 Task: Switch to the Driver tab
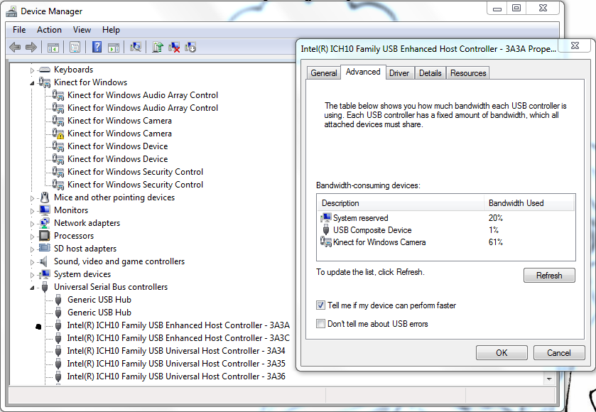[399, 73]
